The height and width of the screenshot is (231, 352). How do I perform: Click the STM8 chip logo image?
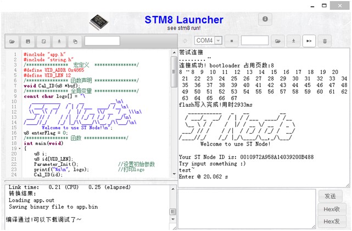(x=99, y=22)
